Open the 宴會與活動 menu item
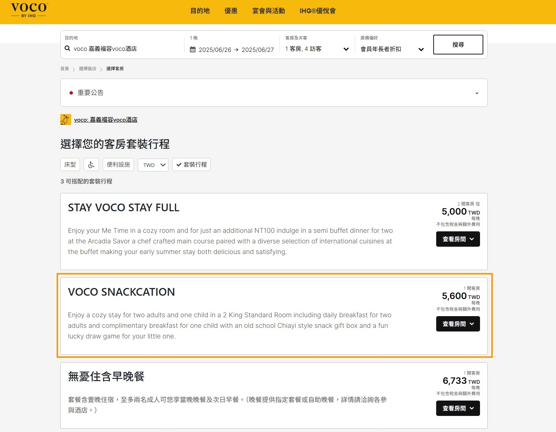Screen dimensions: 556x432 click(269, 11)
